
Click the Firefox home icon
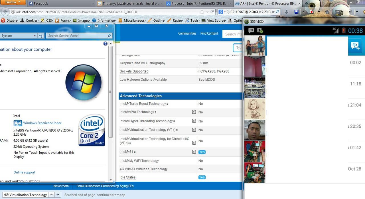327,12
